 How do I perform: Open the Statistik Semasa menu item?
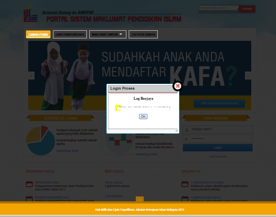click(x=143, y=35)
